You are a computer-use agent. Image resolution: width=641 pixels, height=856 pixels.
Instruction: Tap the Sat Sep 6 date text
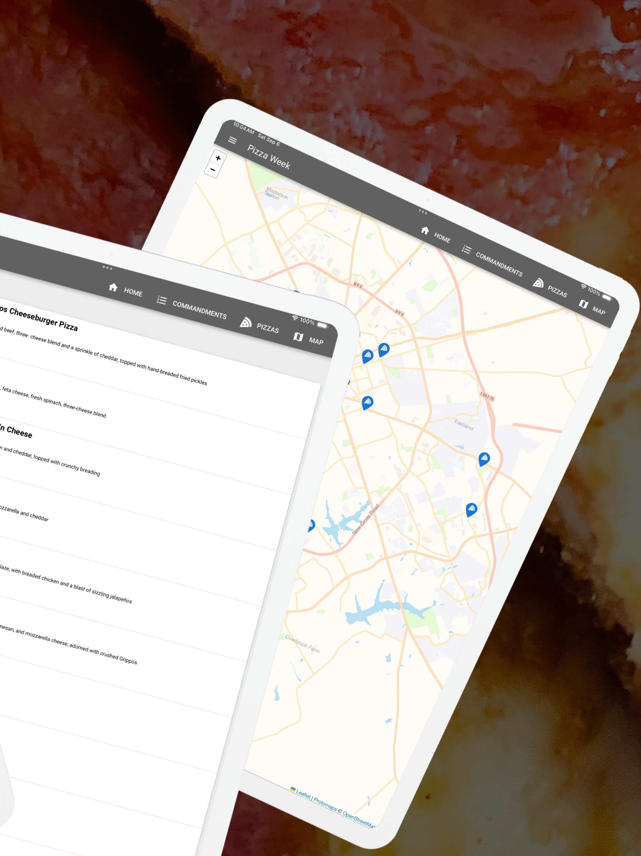click(269, 140)
